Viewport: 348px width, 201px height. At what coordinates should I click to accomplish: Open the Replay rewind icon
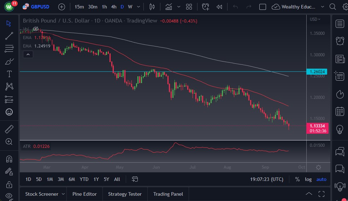[219, 7]
